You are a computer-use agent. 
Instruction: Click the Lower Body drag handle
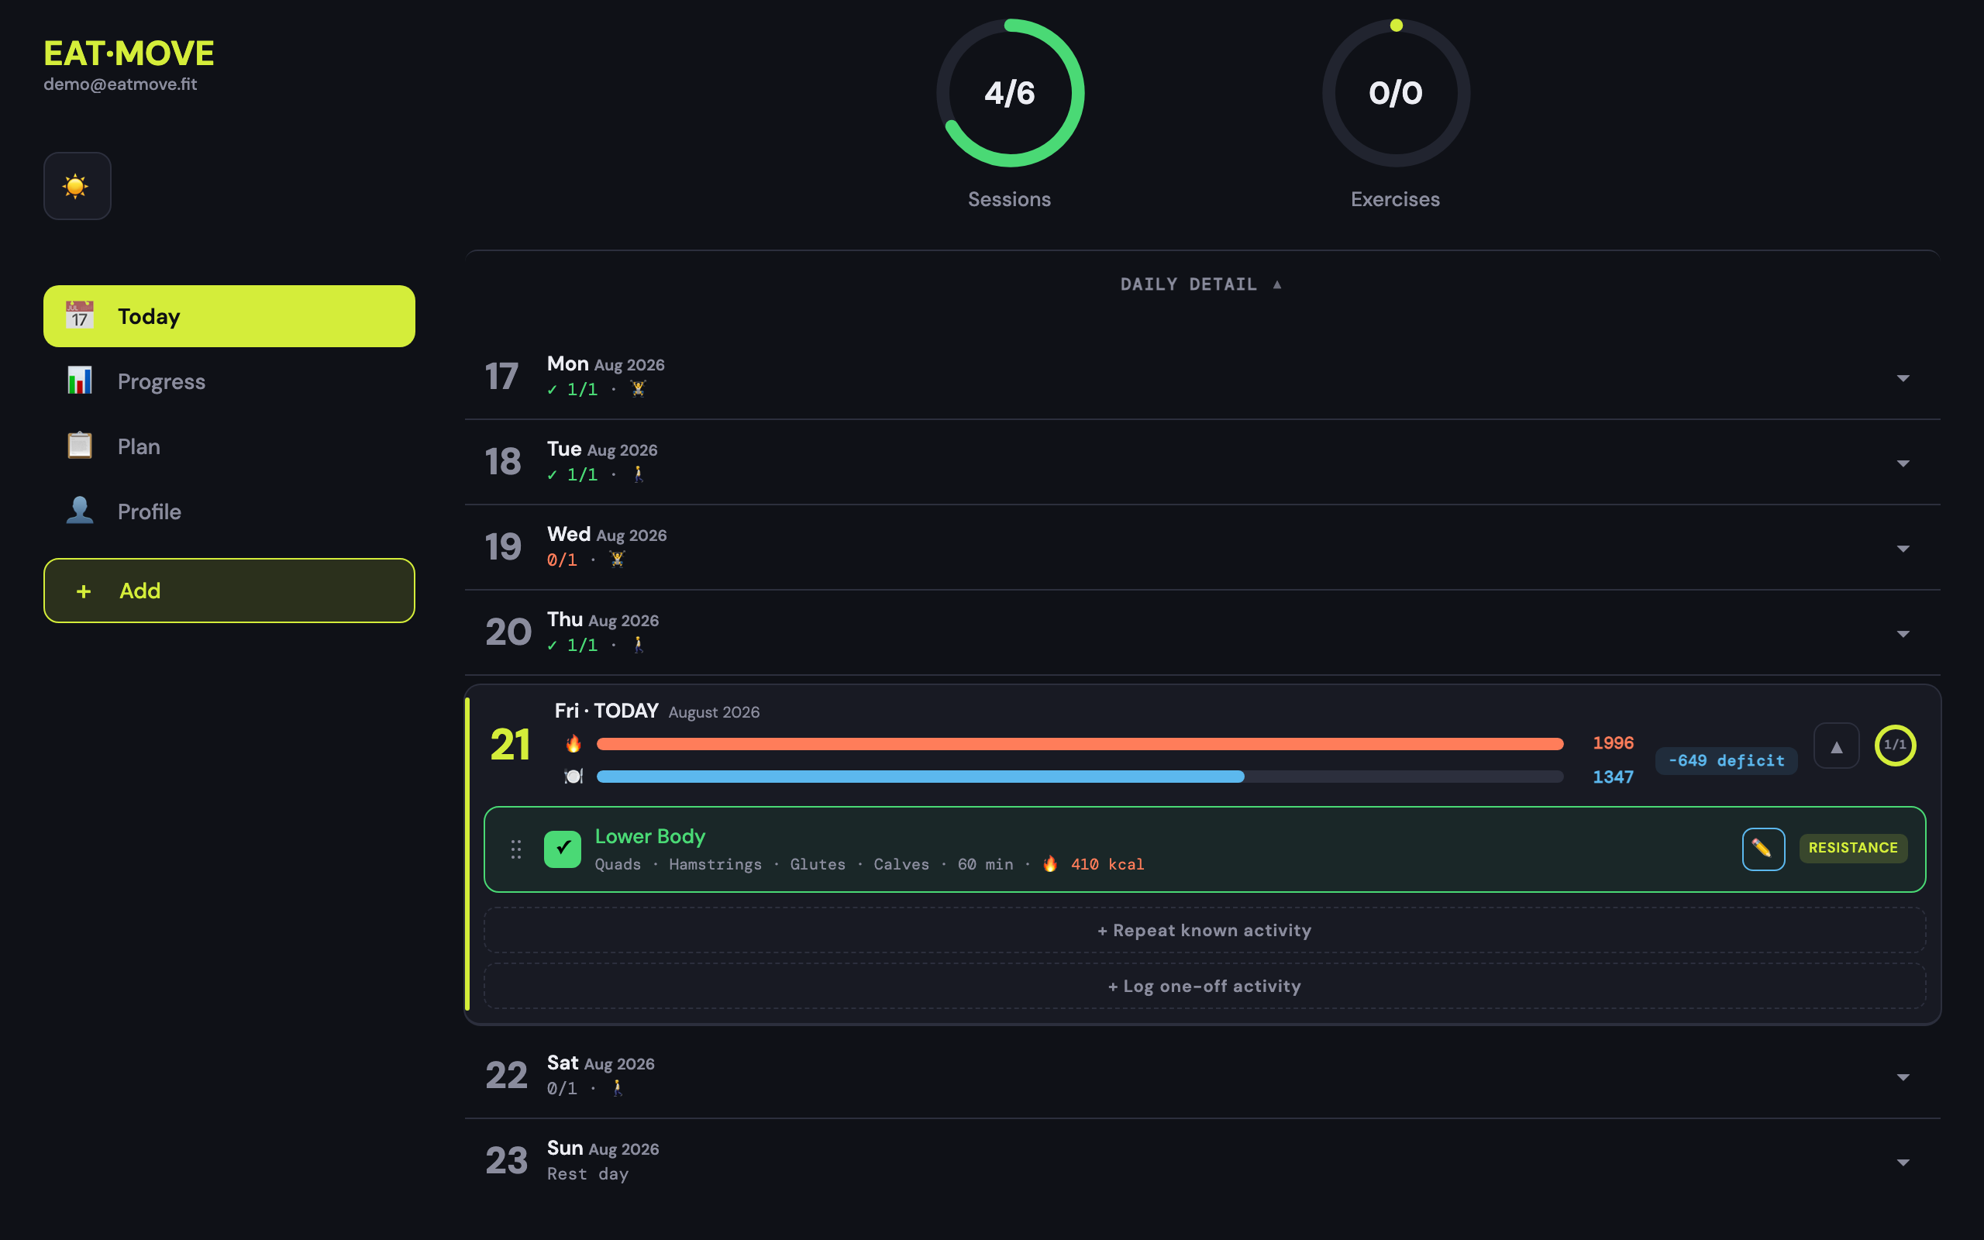pyautogui.click(x=515, y=849)
